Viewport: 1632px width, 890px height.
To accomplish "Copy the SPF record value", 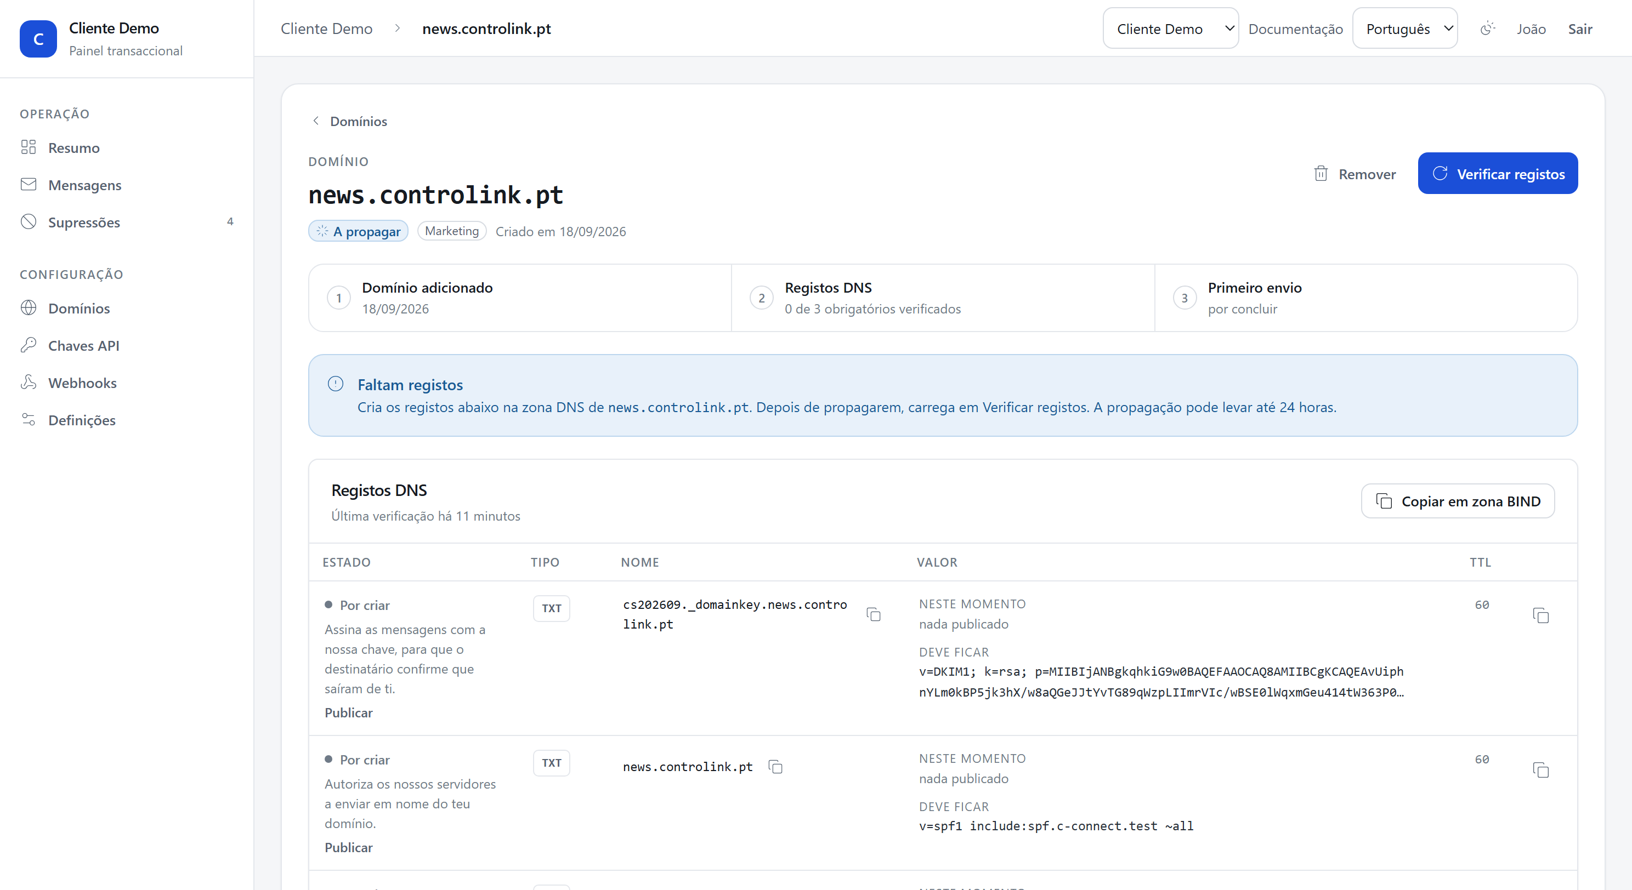I will coord(1540,770).
